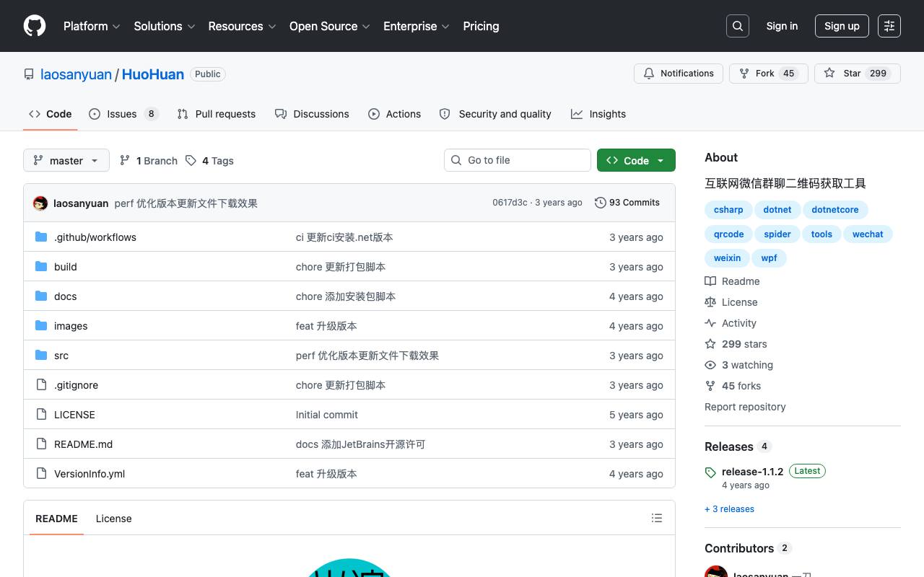Open the appearance settings icon in header
The width and height of the screenshot is (924, 577).
(889, 26)
